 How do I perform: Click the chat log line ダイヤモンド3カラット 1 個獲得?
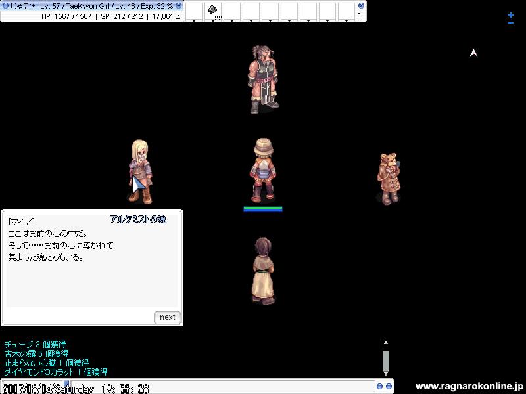(x=56, y=372)
